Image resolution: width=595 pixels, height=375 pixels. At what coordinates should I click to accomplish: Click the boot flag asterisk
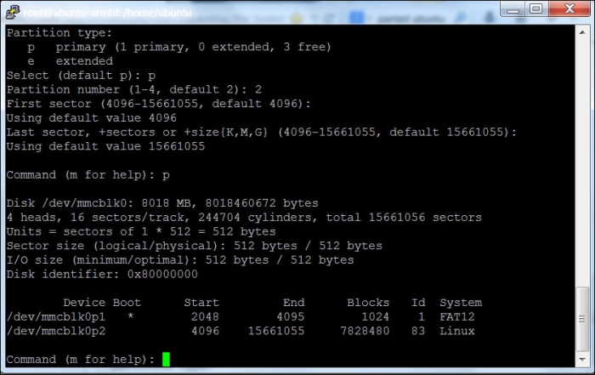click(130, 316)
